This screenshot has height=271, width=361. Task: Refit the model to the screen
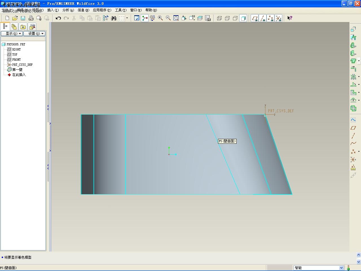pyautogui.click(x=176, y=18)
